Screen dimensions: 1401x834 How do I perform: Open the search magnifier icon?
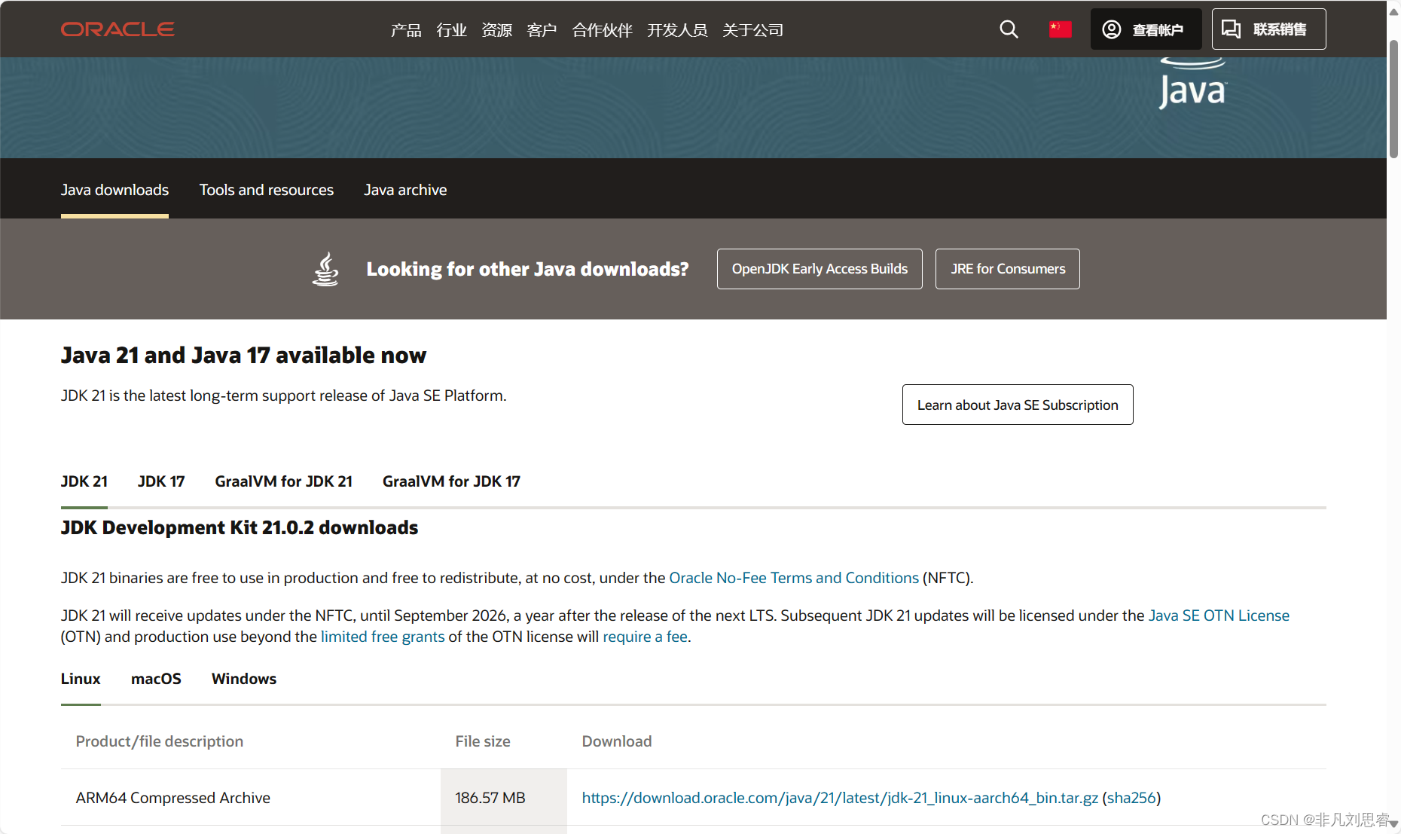1009,29
